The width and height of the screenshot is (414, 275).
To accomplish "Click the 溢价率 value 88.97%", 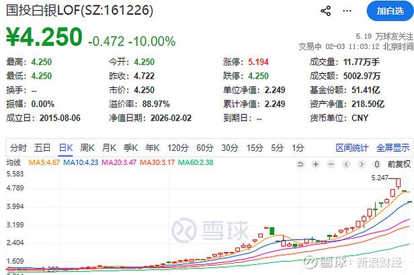I will tap(156, 104).
